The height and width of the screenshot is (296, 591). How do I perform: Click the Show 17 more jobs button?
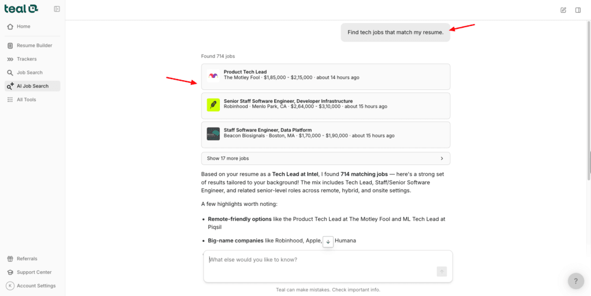(x=326, y=159)
